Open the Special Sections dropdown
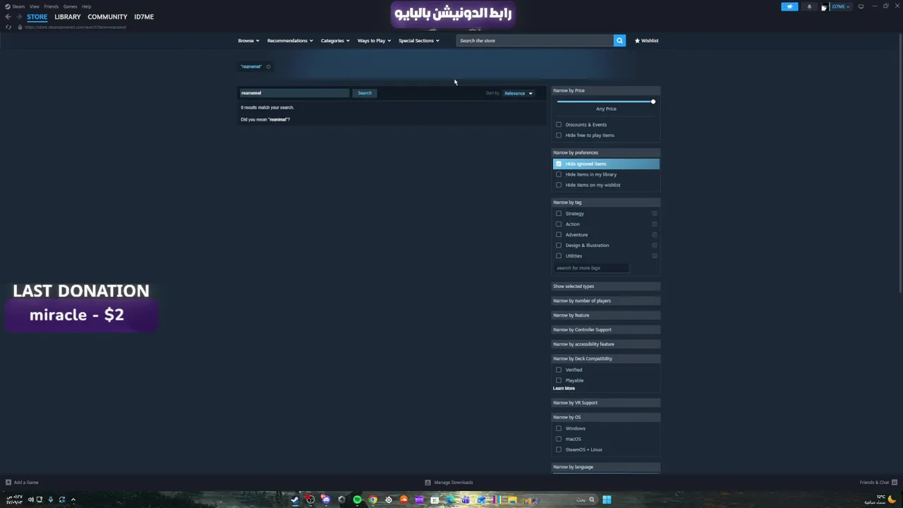The image size is (903, 508). tap(418, 40)
